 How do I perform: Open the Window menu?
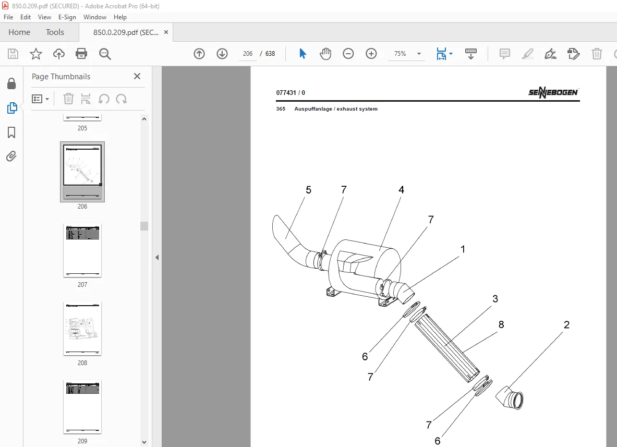(x=95, y=17)
